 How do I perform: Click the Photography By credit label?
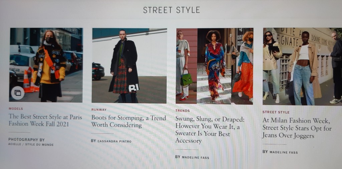click(x=26, y=140)
